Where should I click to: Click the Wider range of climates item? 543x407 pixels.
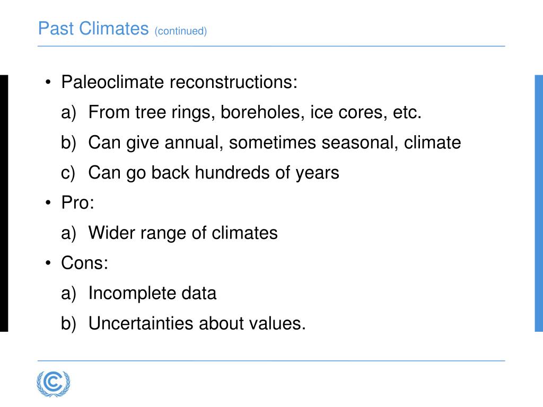[x=183, y=233]
